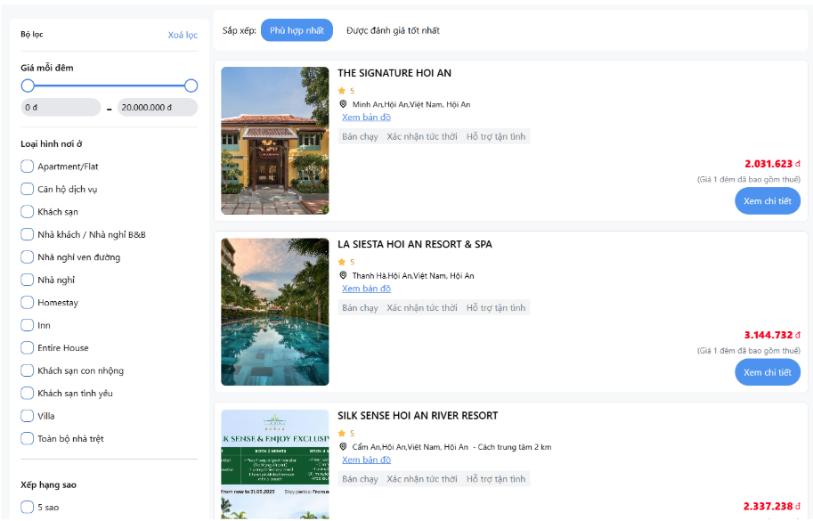Open The Signature Hoi An hotel photo

[275, 141]
